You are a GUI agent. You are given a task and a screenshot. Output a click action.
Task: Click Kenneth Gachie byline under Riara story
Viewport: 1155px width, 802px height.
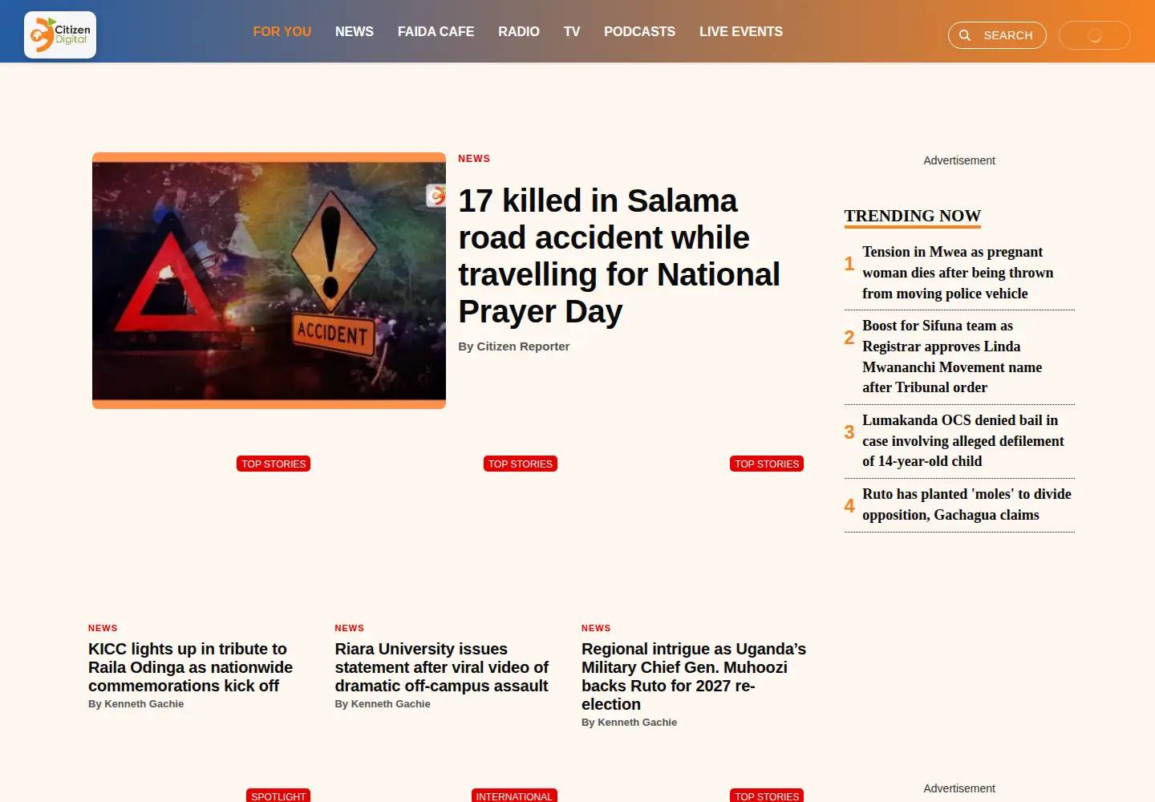tap(383, 704)
